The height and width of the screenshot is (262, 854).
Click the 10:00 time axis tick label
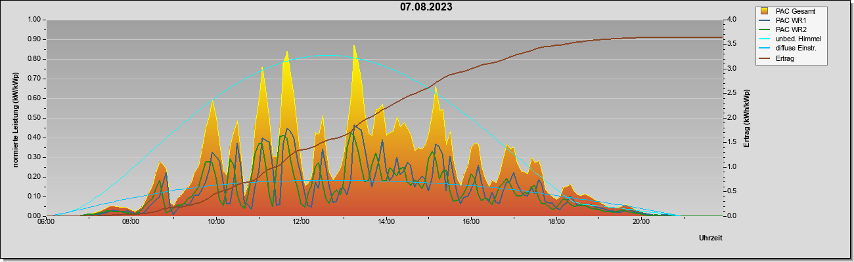click(x=216, y=222)
